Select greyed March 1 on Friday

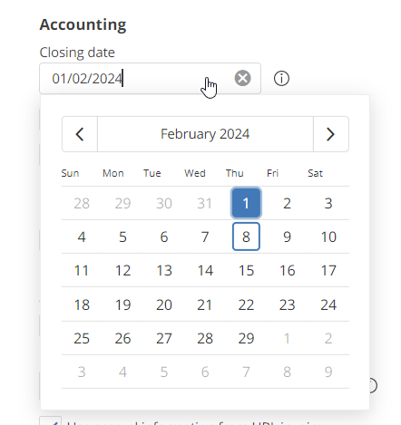coord(288,338)
